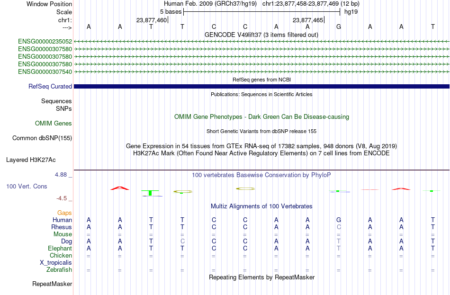Viewport: 450px width, 295px height.
Task: Click the Layered H3K27Ac track label
Action: tap(31, 160)
